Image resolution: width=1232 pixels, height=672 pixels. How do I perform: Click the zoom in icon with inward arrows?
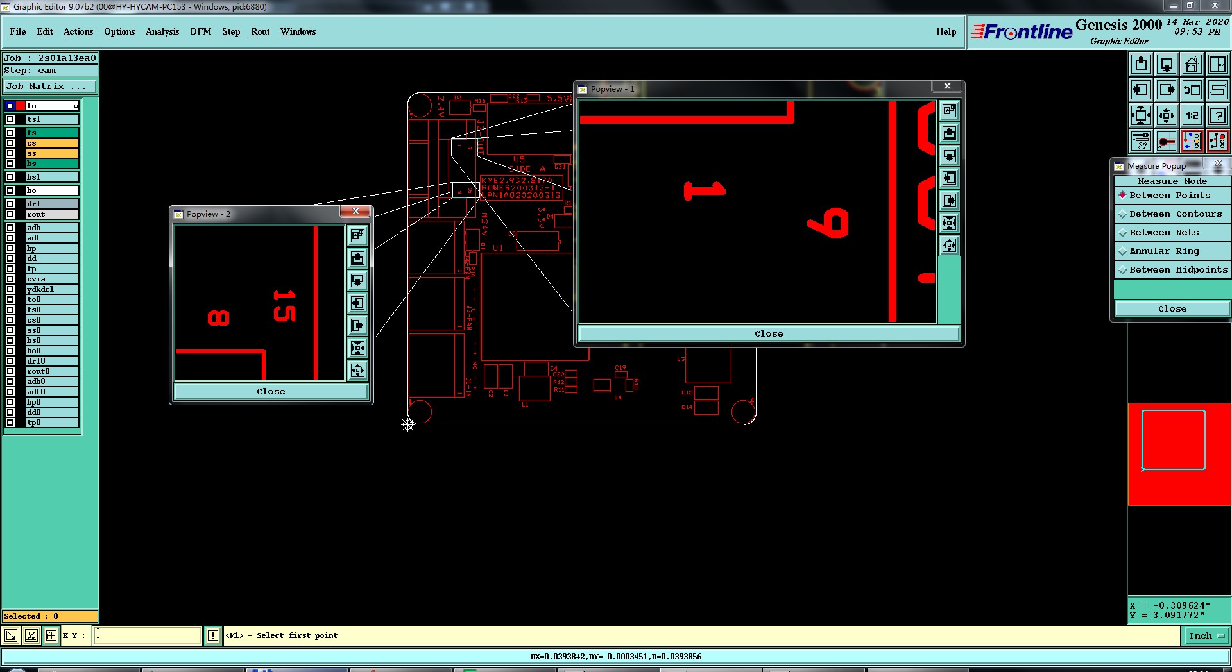1141,115
